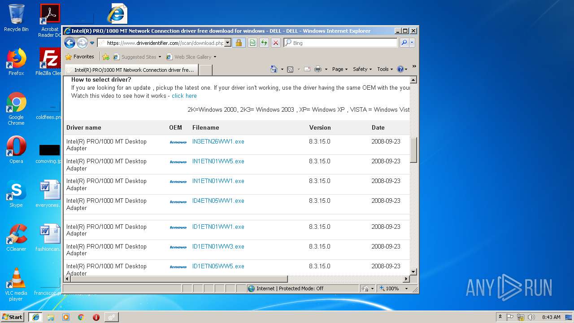Open the Tools menu

[x=385, y=69]
